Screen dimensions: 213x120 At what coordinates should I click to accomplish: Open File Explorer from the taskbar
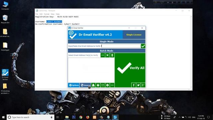point(67,117)
